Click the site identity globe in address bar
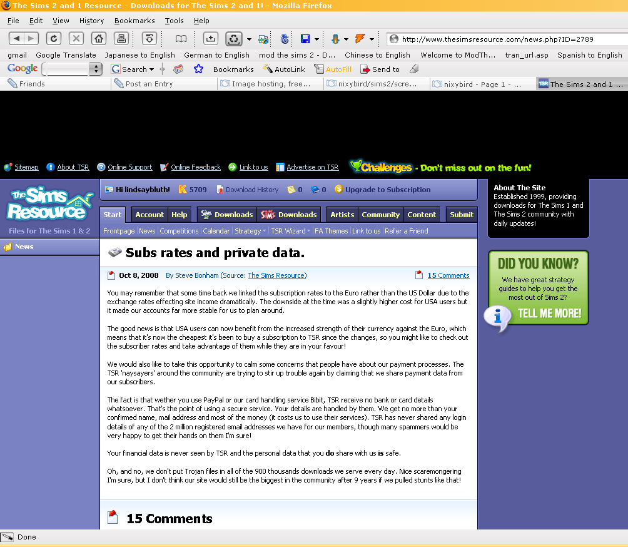The height and width of the screenshot is (547, 628). pyautogui.click(x=394, y=39)
